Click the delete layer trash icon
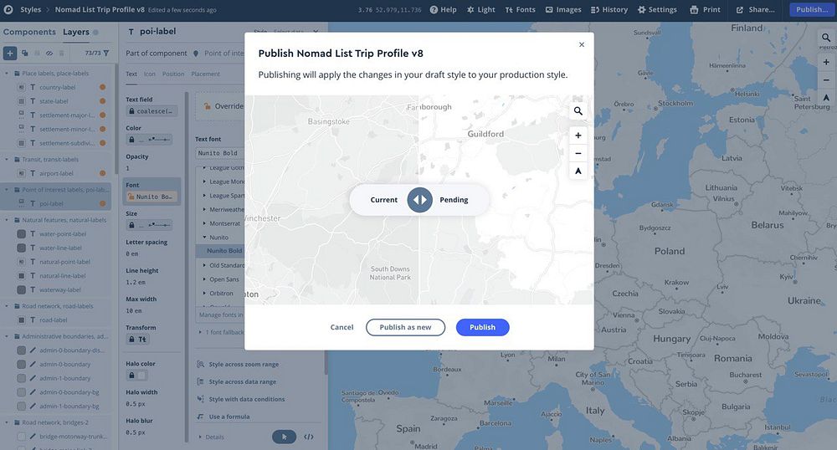This screenshot has height=450, width=837. pos(61,53)
